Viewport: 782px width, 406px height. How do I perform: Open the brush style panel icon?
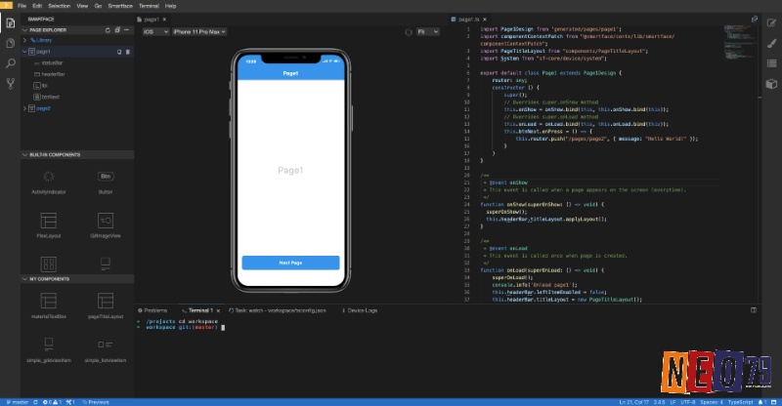(x=771, y=43)
